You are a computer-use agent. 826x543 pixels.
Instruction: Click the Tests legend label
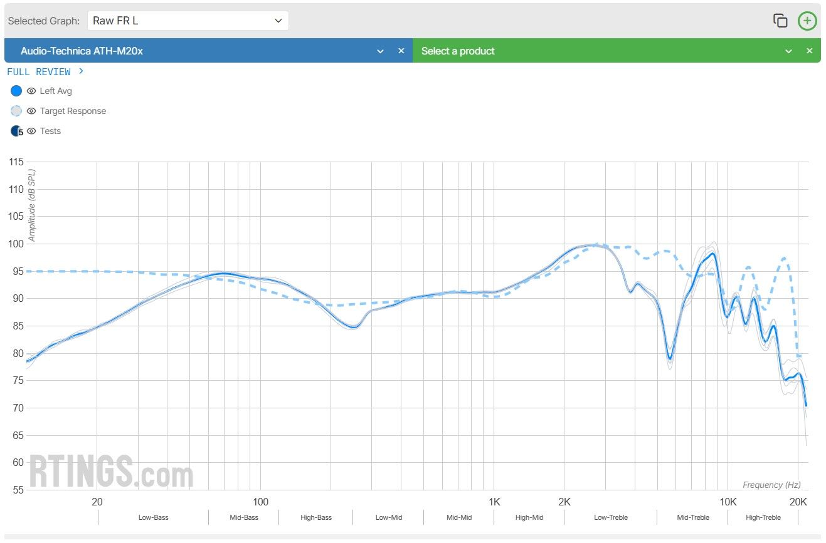coord(50,131)
